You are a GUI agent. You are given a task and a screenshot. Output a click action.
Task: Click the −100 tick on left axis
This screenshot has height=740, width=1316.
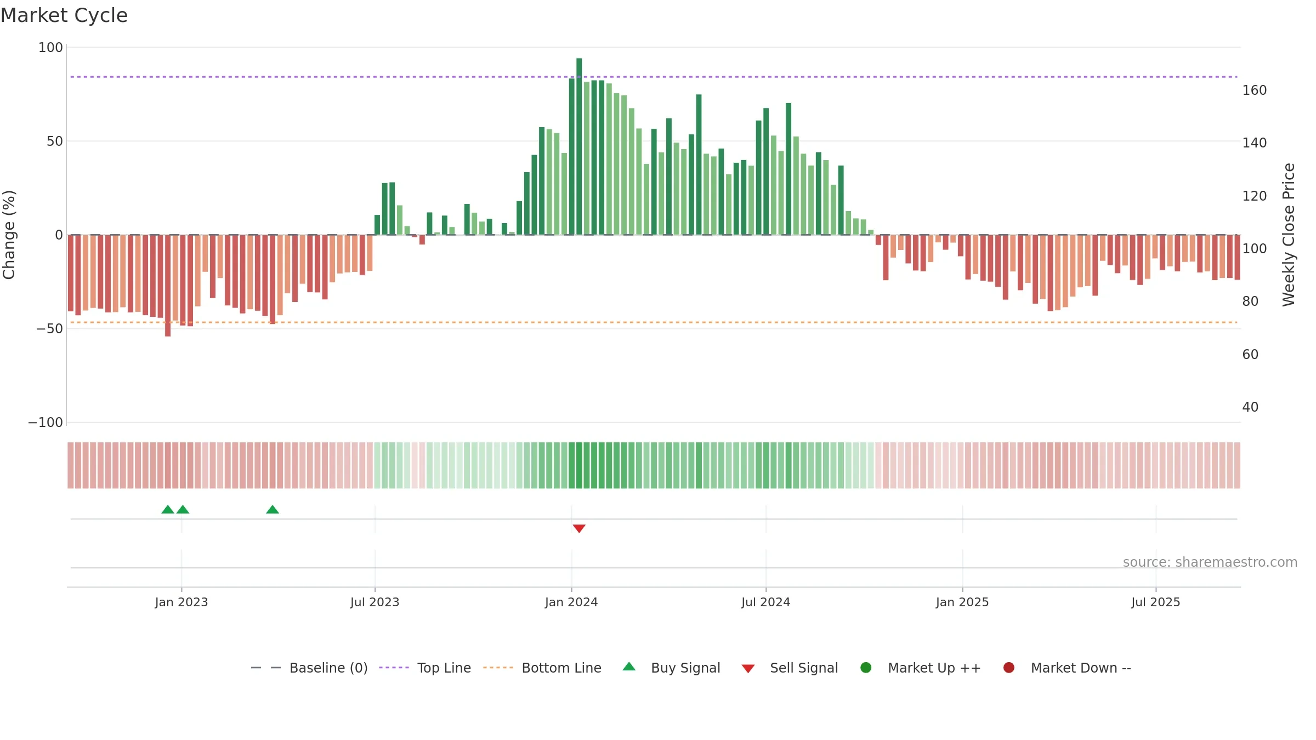tap(46, 423)
